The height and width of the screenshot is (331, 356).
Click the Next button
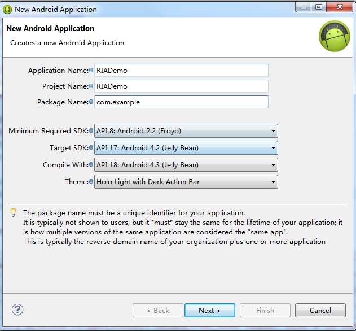(x=210, y=310)
